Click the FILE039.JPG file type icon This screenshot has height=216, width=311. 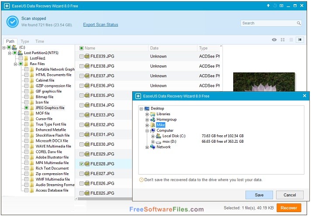(x=87, y=56)
